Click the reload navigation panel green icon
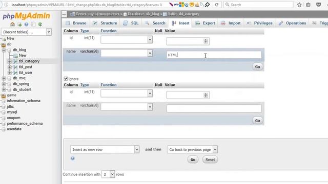The width and height of the screenshot is (328, 184). click(x=40, y=25)
